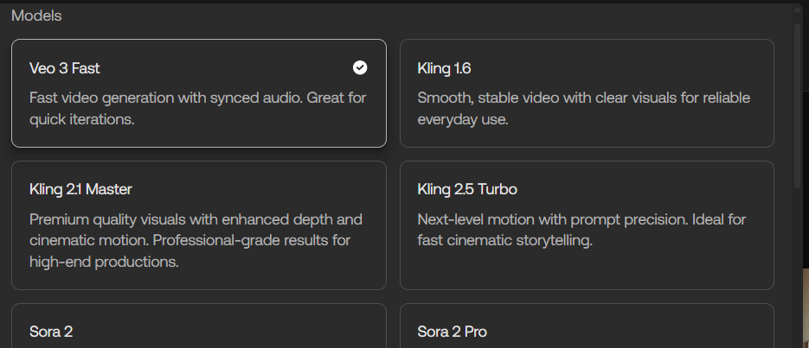The width and height of the screenshot is (809, 348).
Task: Click the 'Kling 2.5 Turbo' title text
Action: (x=467, y=189)
